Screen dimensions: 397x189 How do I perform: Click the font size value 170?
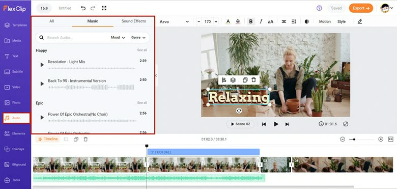pyautogui.click(x=208, y=22)
